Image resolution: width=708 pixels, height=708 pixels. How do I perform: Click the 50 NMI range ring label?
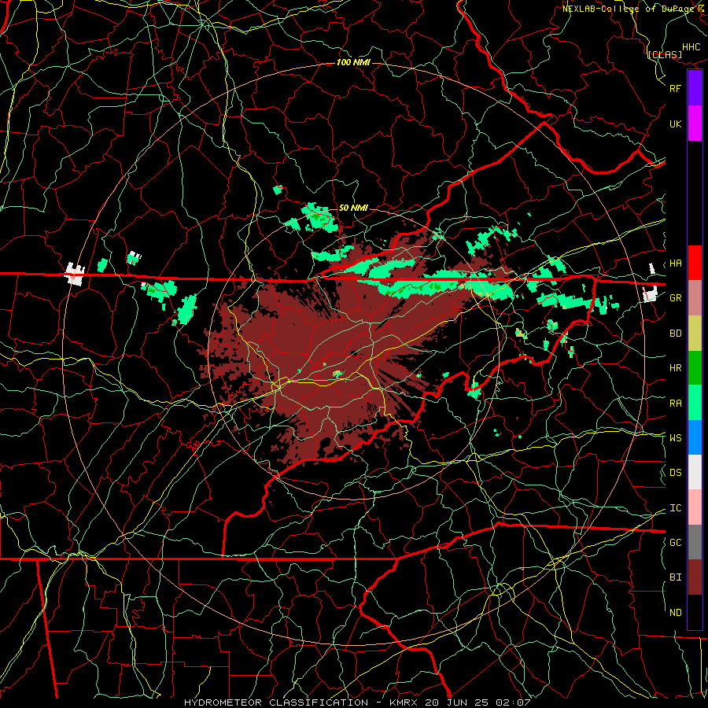pyautogui.click(x=353, y=208)
